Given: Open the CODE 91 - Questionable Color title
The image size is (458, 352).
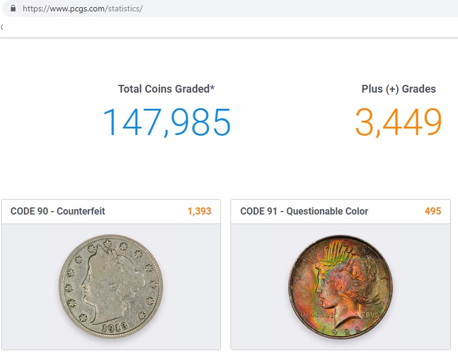Looking at the screenshot, I should pos(304,211).
